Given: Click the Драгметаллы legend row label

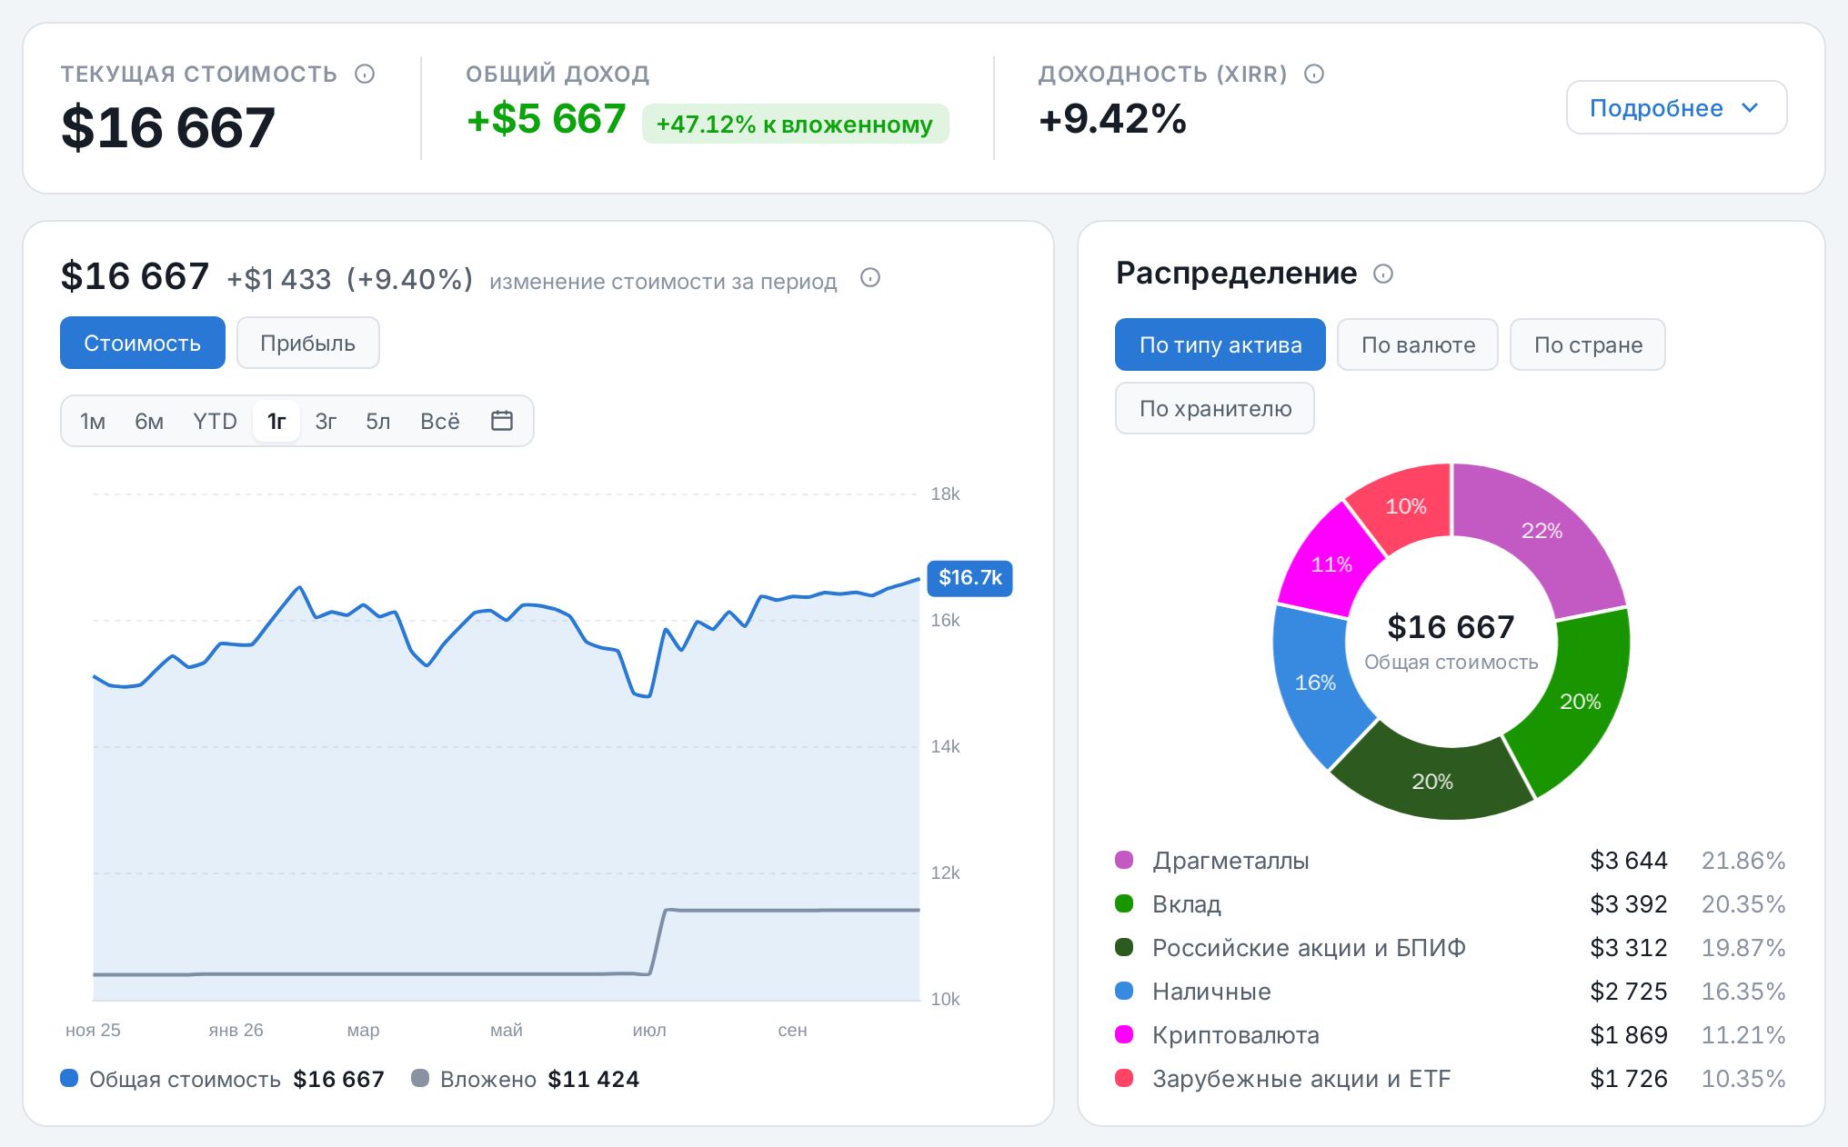Looking at the screenshot, I should (x=1230, y=861).
